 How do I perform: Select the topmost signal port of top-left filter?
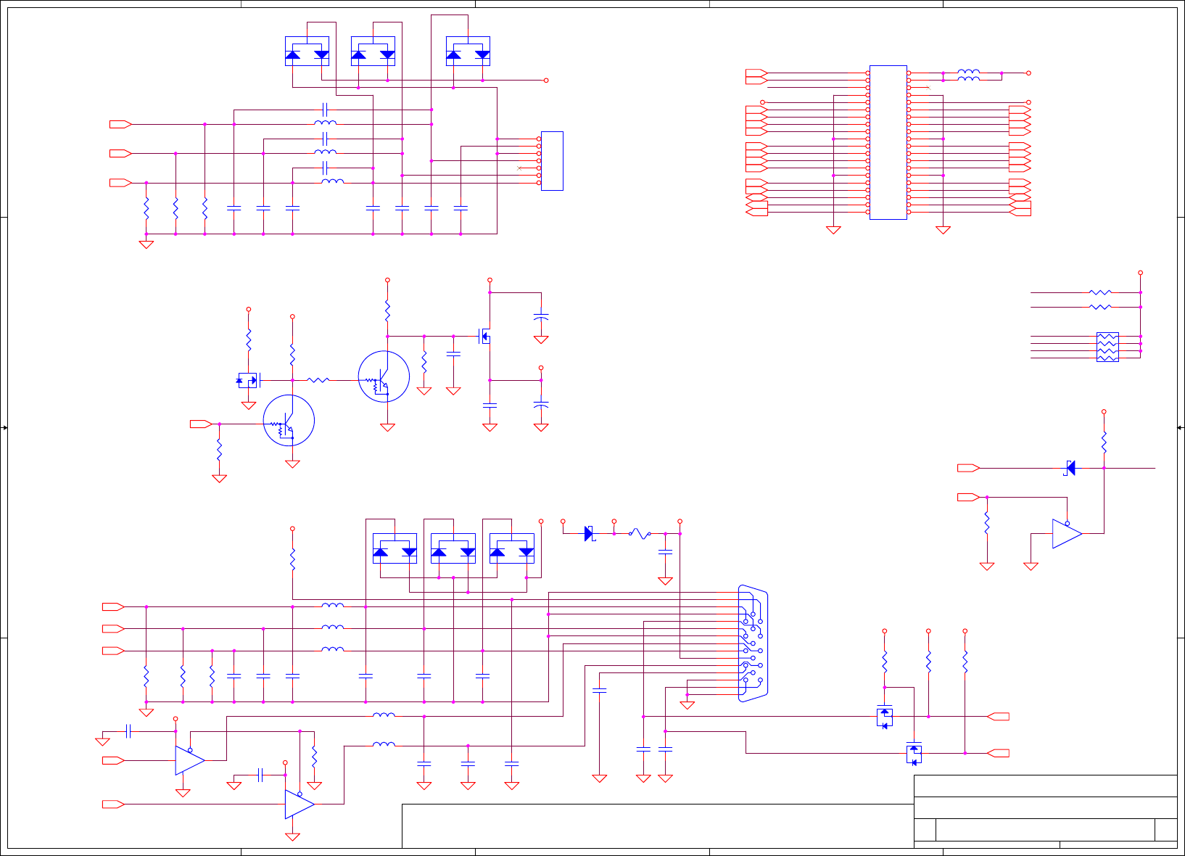(120, 124)
